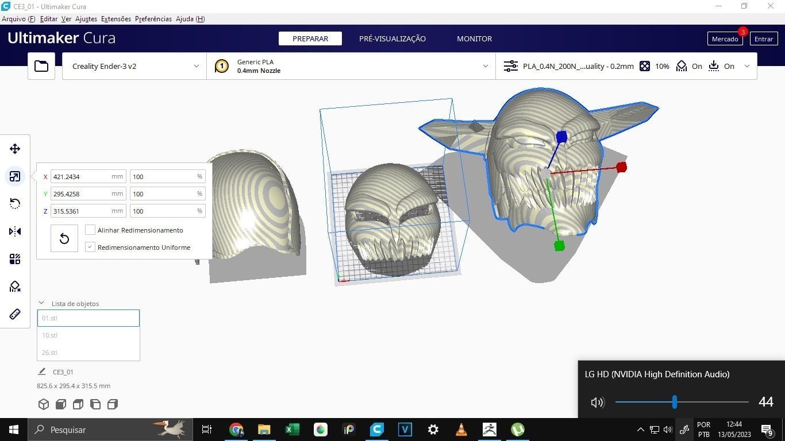Select the Support Blocker tool
The height and width of the screenshot is (441, 785).
point(15,287)
